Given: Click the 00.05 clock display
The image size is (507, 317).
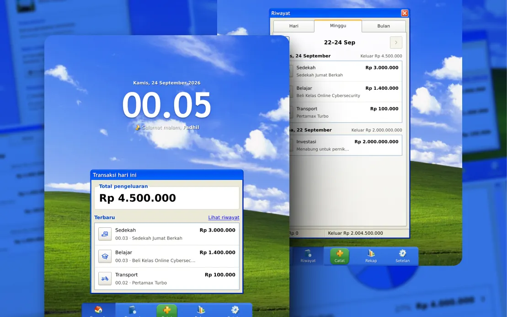Looking at the screenshot, I should pyautogui.click(x=166, y=105).
